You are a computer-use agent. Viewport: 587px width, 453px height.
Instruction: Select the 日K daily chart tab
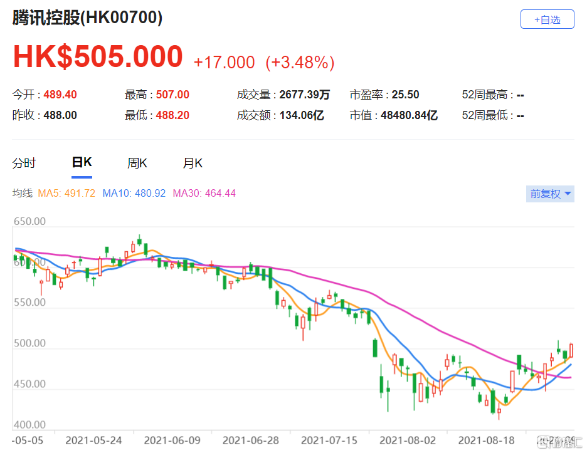(82, 163)
